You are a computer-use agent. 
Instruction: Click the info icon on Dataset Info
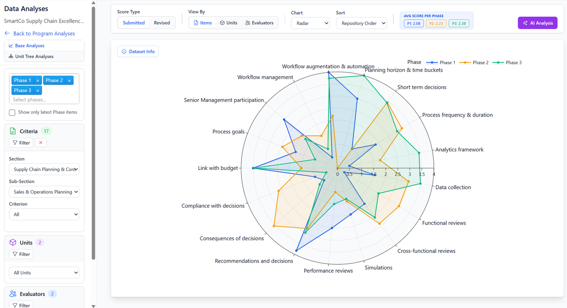click(124, 51)
